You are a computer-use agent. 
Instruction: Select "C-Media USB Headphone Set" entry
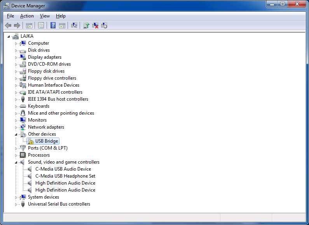pos(65,176)
